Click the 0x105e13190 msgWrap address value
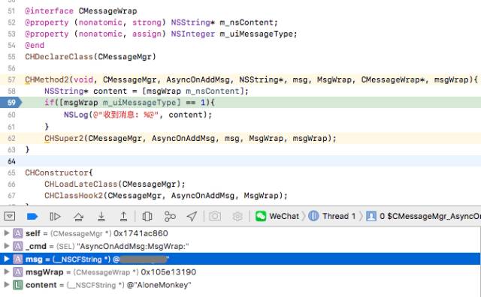Image resolution: width=481 pixels, height=297 pixels. point(168,272)
